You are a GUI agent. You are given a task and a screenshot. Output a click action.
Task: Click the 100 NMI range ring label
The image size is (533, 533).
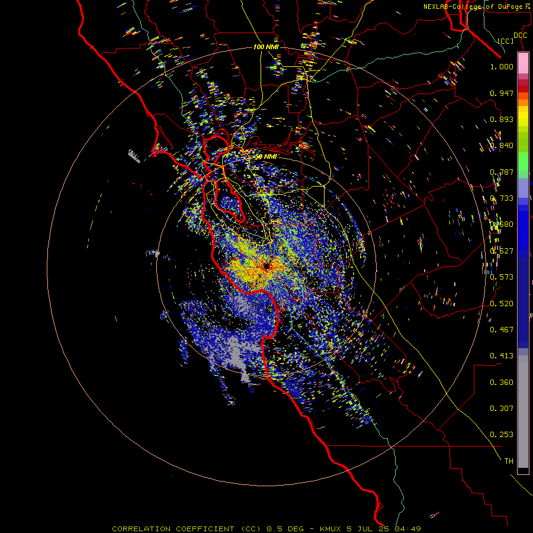266,47
